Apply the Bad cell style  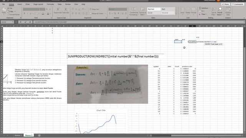click(168, 9)
